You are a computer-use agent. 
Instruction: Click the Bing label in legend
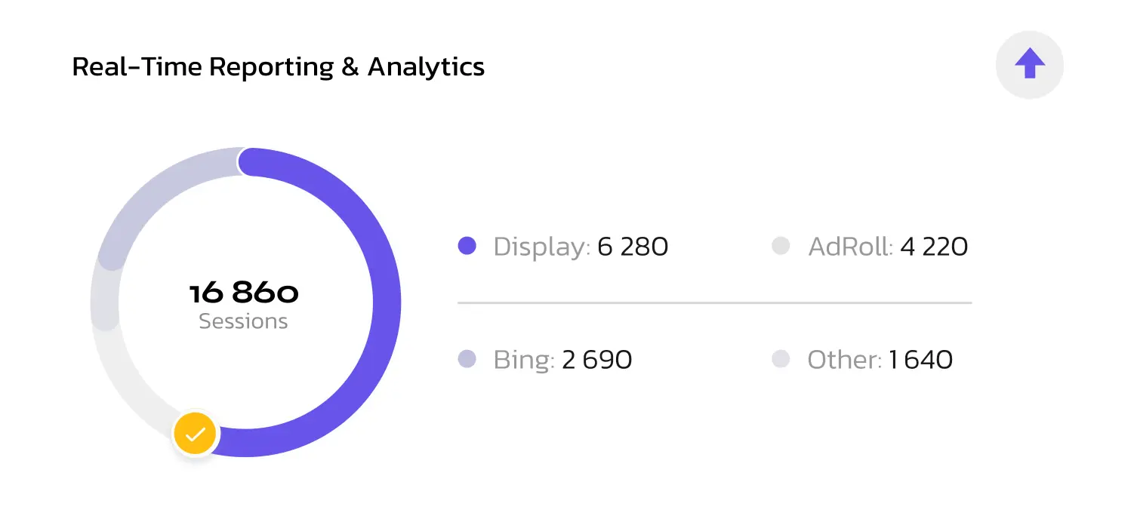(524, 360)
